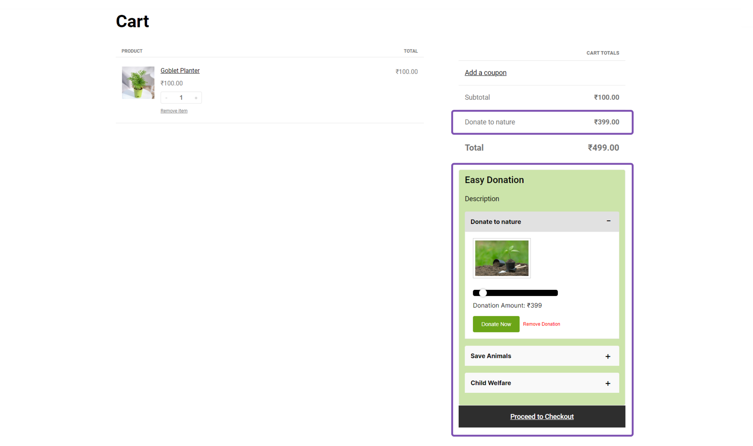Image resolution: width=753 pixels, height=446 pixels.
Task: Click the Add a coupon link
Action: click(x=485, y=72)
